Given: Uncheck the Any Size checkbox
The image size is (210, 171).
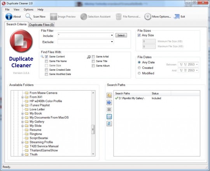Looking at the screenshot, I should (x=139, y=35).
